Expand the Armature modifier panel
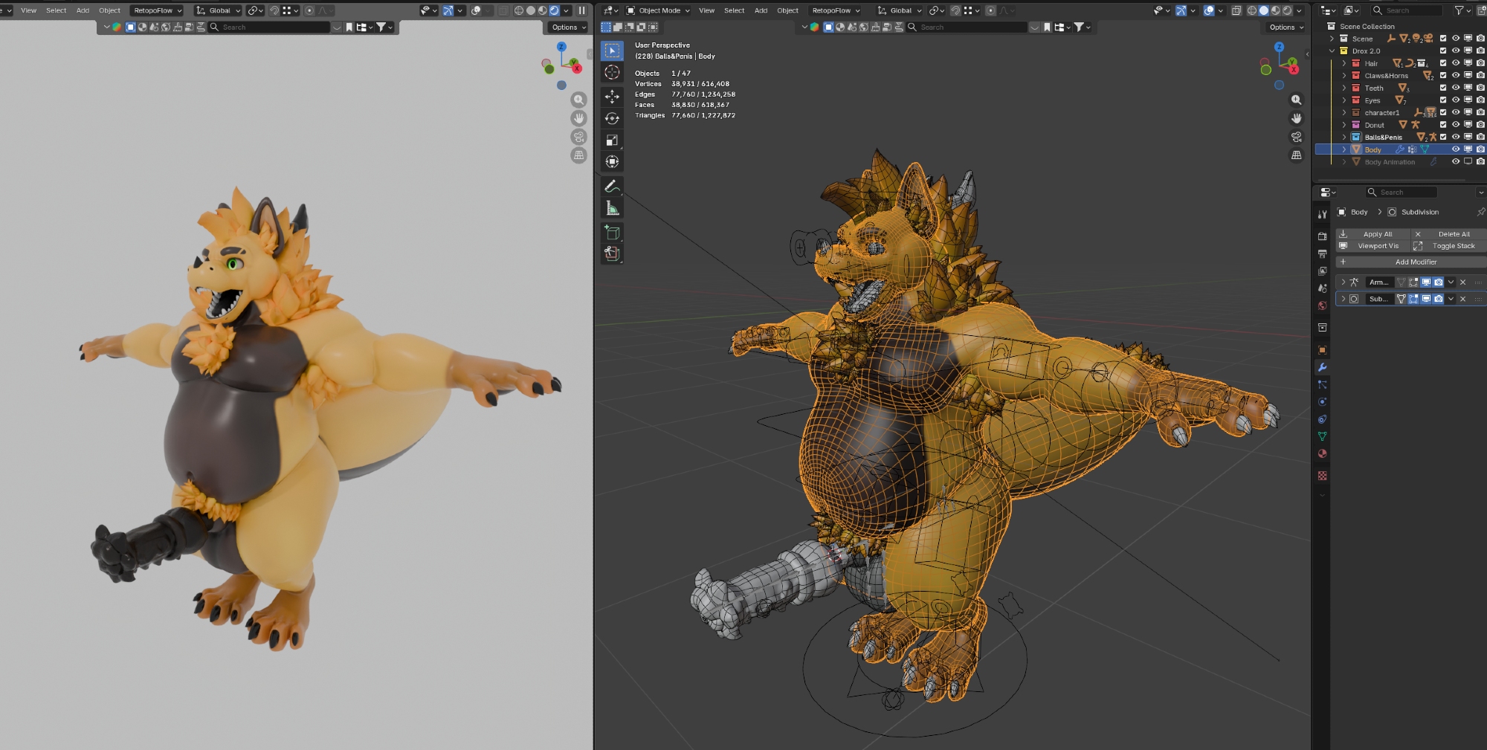1487x750 pixels. (1343, 282)
